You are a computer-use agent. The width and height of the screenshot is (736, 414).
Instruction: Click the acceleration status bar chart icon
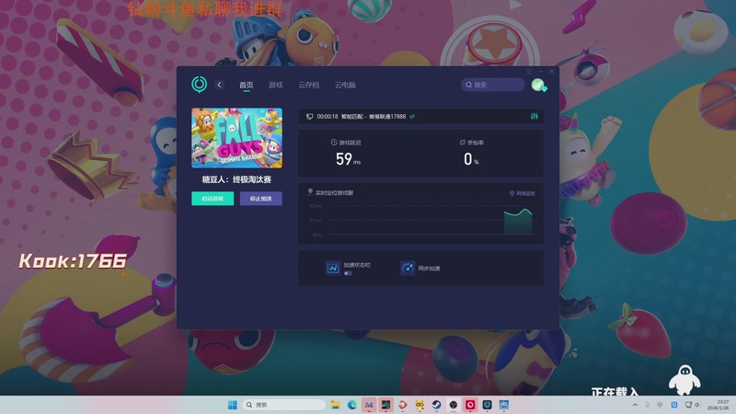[x=333, y=268]
